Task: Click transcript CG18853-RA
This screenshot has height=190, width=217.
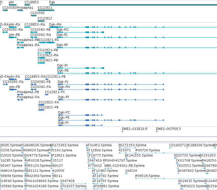Action: click(28, 27)
